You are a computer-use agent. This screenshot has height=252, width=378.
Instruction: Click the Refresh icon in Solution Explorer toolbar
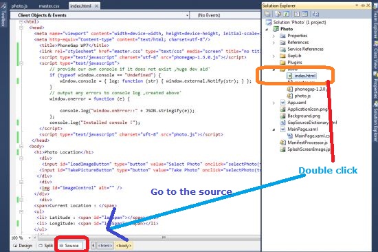pyautogui.click(x=286, y=14)
